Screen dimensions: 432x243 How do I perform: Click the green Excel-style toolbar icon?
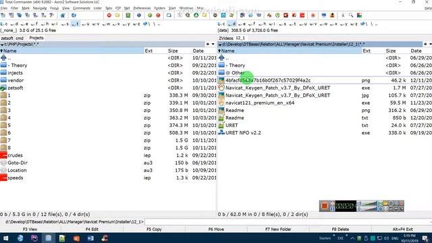pyautogui.click(x=128, y=16)
